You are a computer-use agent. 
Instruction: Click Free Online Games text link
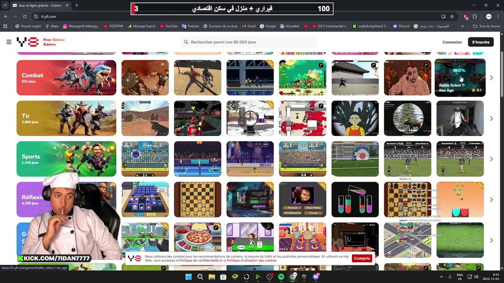[x=54, y=42]
